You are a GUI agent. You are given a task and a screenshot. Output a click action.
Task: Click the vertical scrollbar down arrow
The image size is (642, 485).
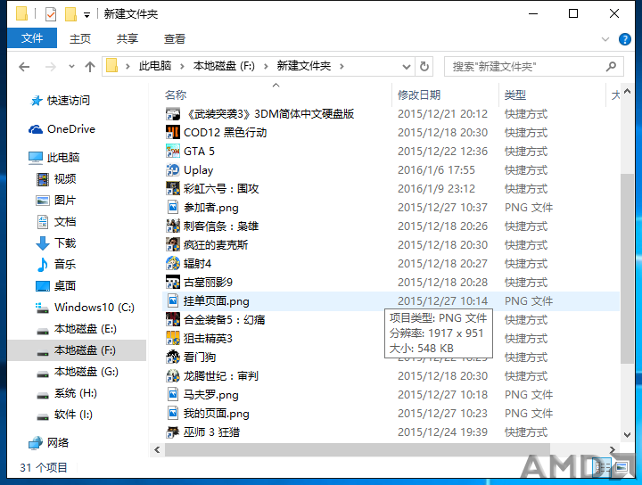(627, 435)
